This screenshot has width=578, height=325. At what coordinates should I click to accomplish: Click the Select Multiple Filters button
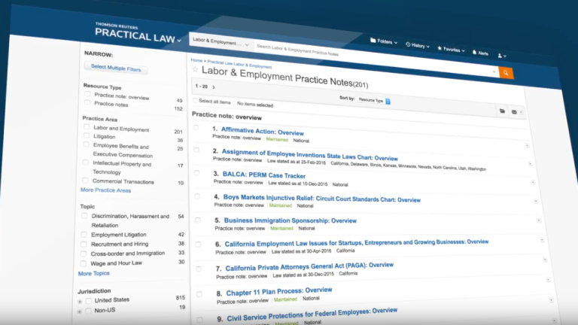(x=115, y=68)
